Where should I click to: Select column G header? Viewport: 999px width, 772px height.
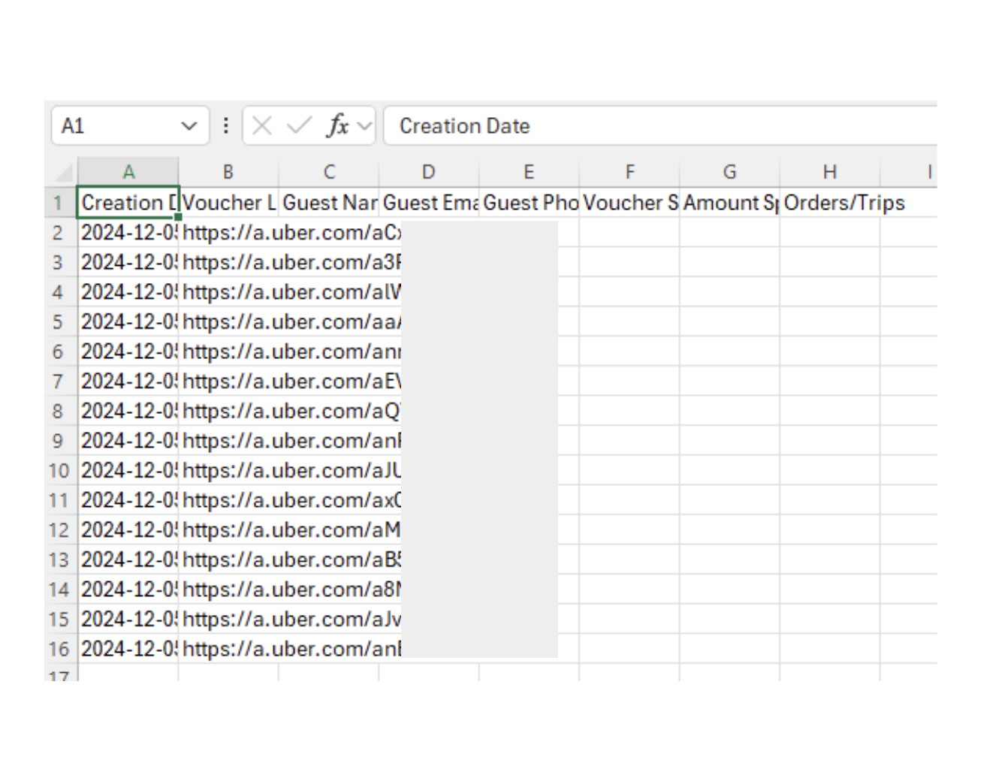pyautogui.click(x=729, y=172)
